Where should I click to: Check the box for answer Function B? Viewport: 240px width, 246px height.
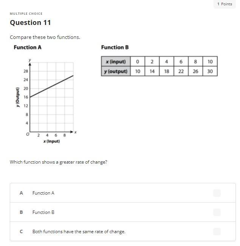coord(217,212)
